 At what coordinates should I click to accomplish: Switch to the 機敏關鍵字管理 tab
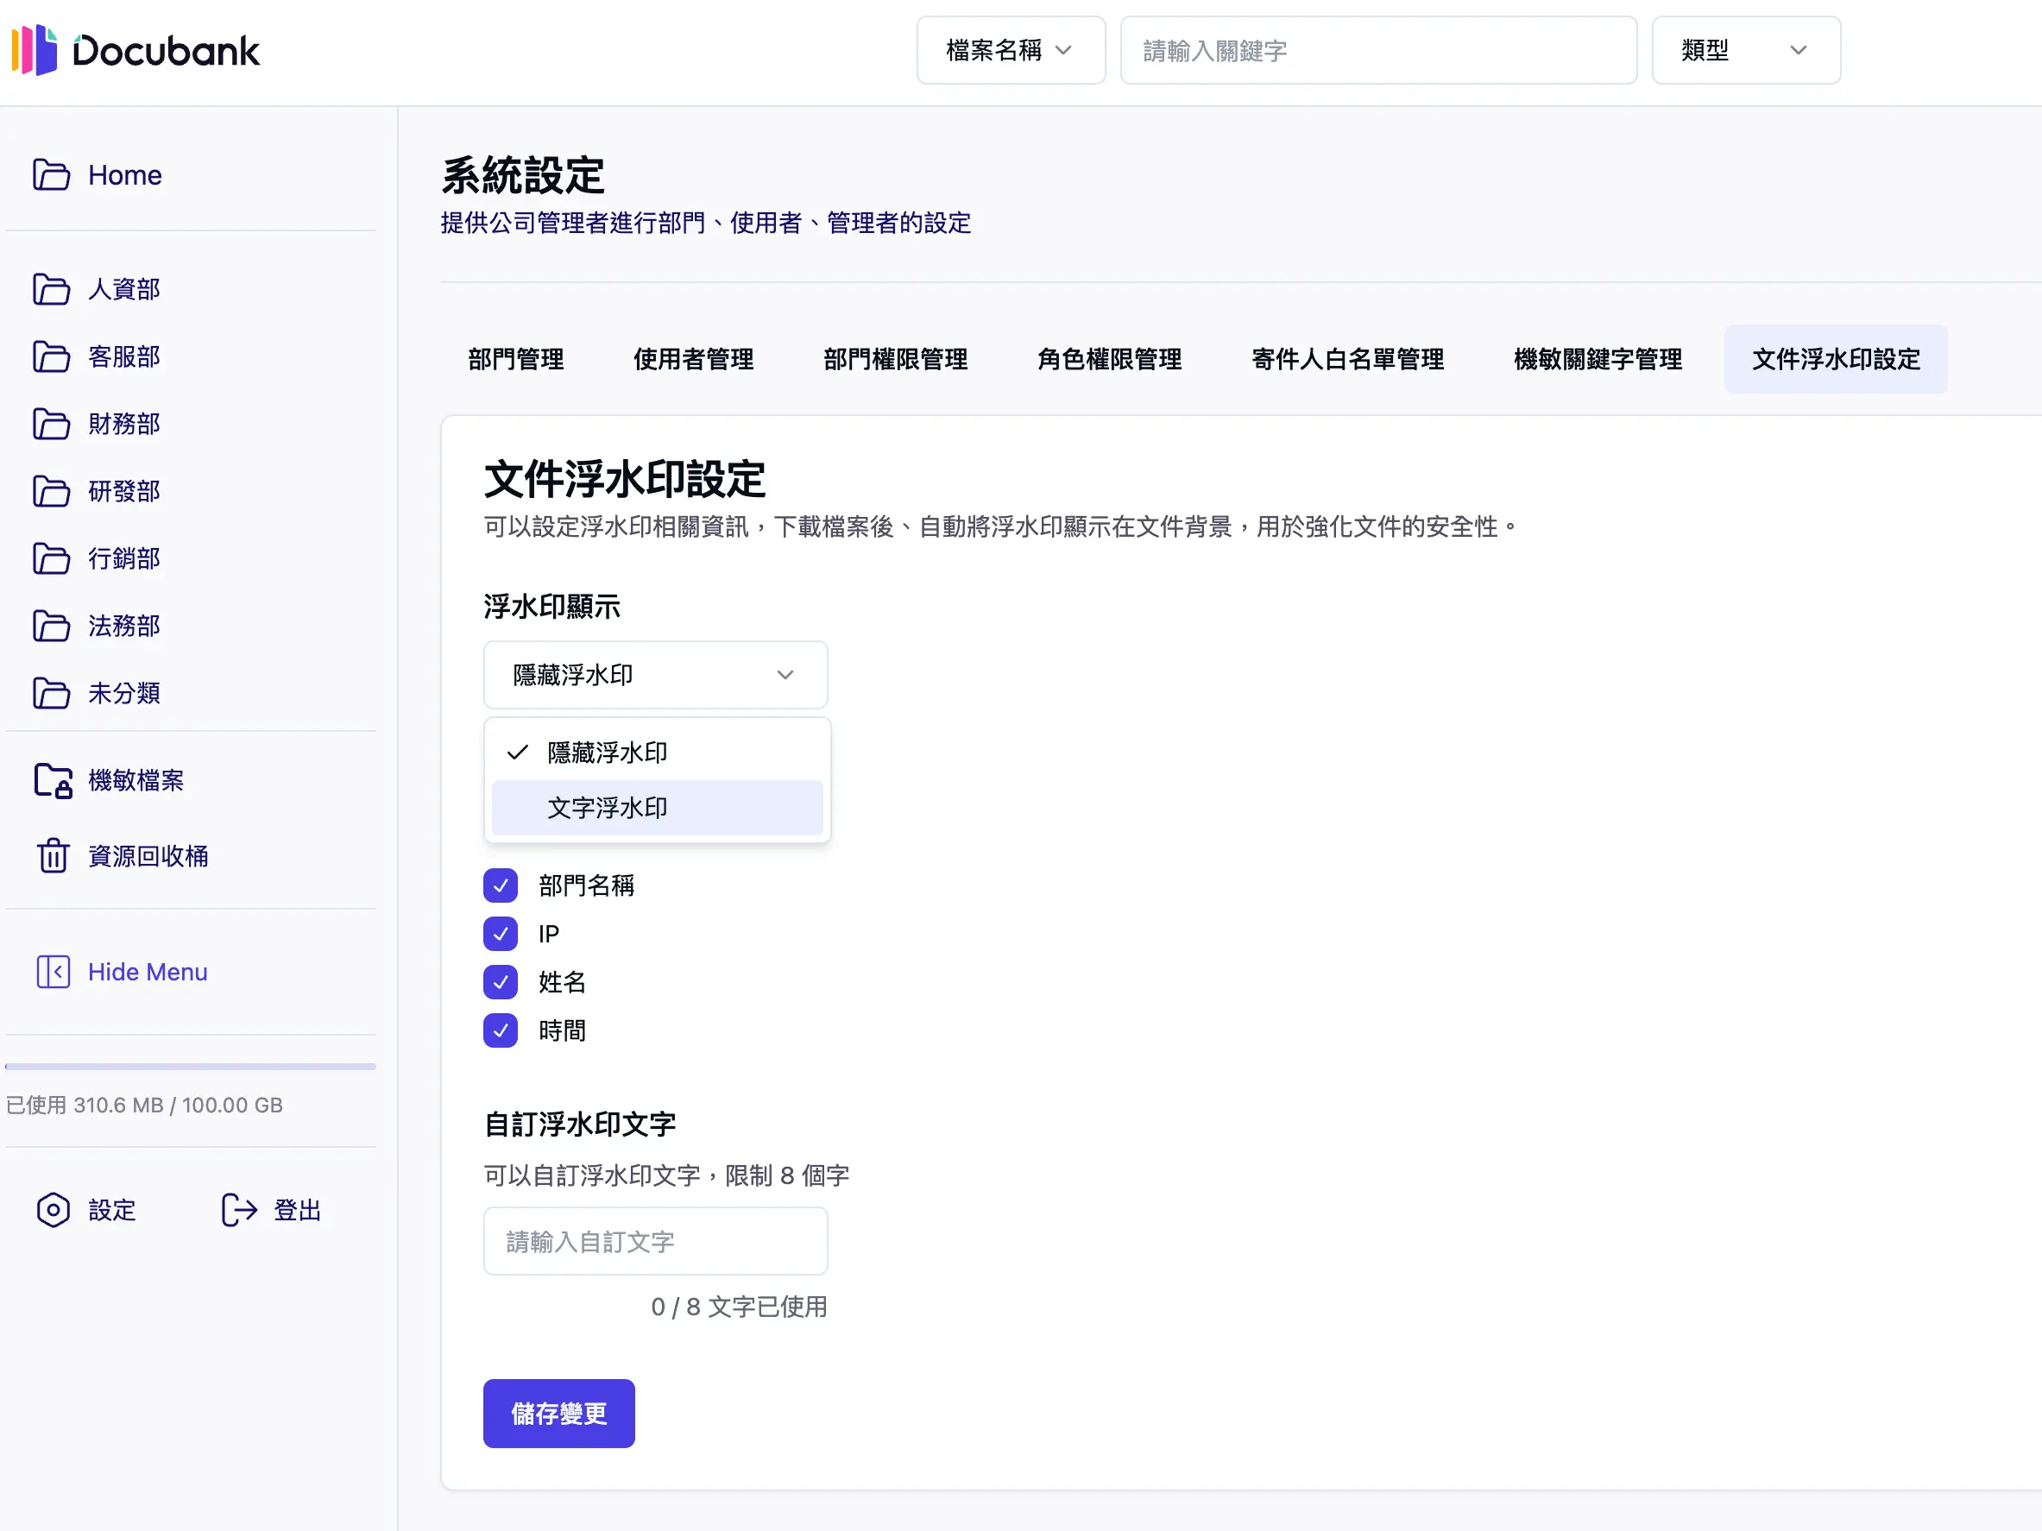click(x=1597, y=359)
